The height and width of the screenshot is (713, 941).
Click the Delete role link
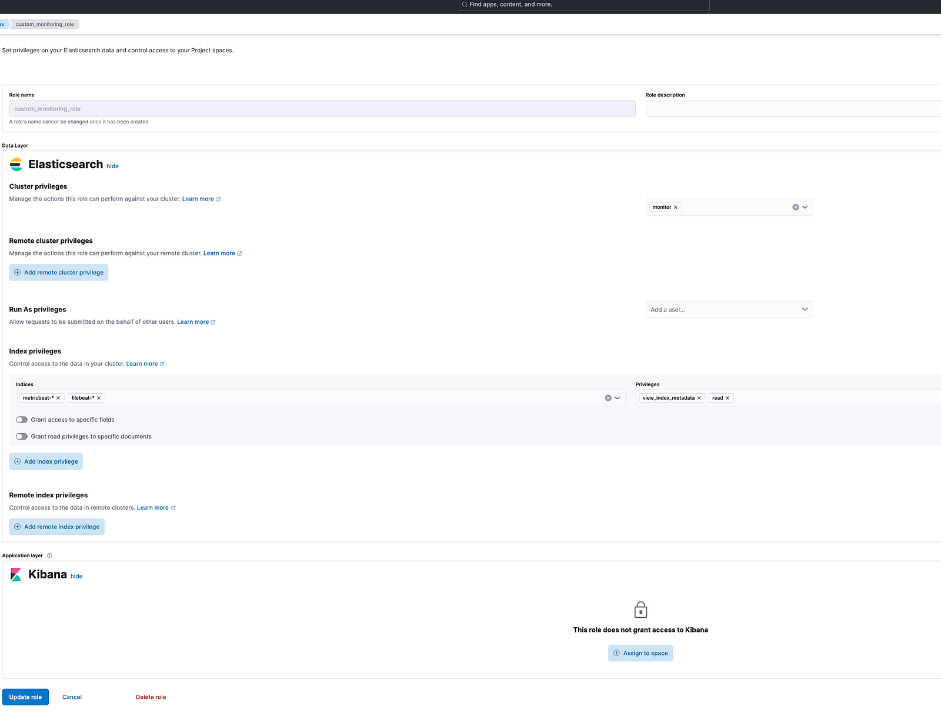(x=151, y=697)
